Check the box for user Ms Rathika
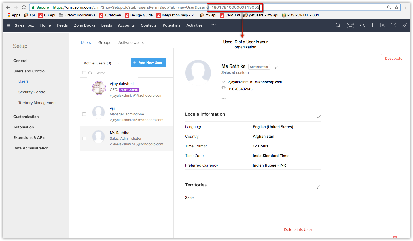 tap(84, 138)
